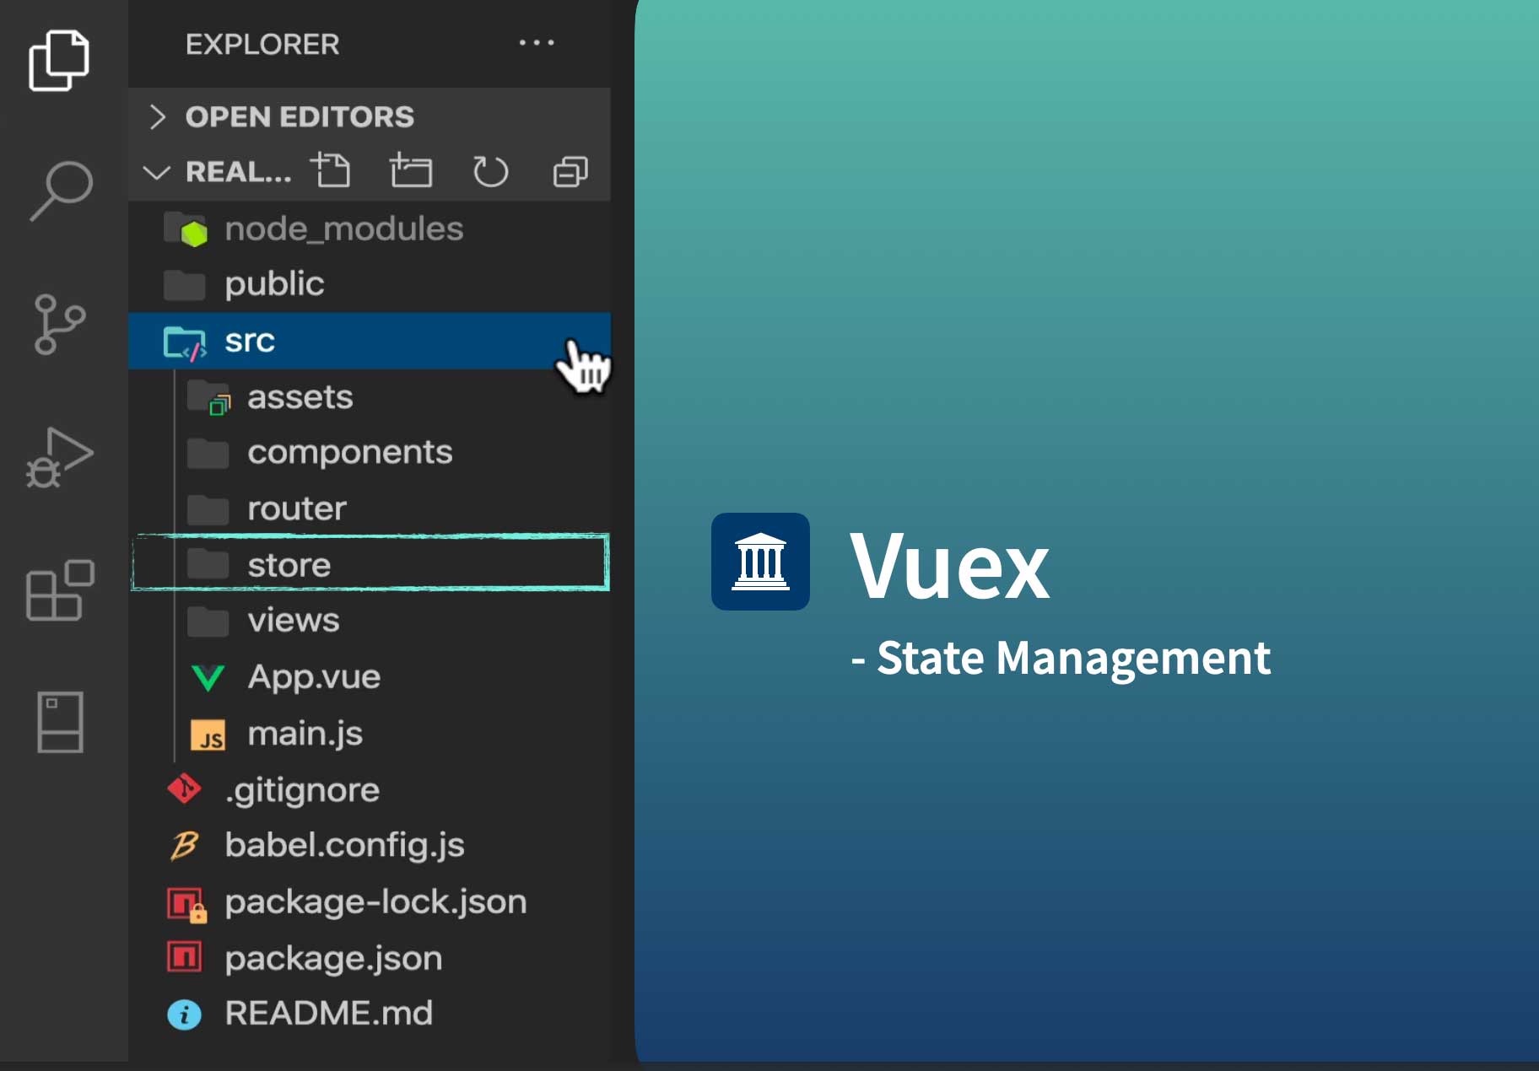The image size is (1539, 1071).
Task: Collapse all folders in Explorer
Action: 570,171
